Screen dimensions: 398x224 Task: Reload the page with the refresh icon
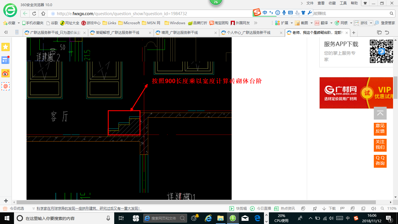(x=34, y=13)
